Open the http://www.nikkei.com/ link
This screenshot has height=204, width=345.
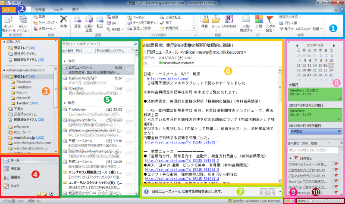click(x=168, y=79)
